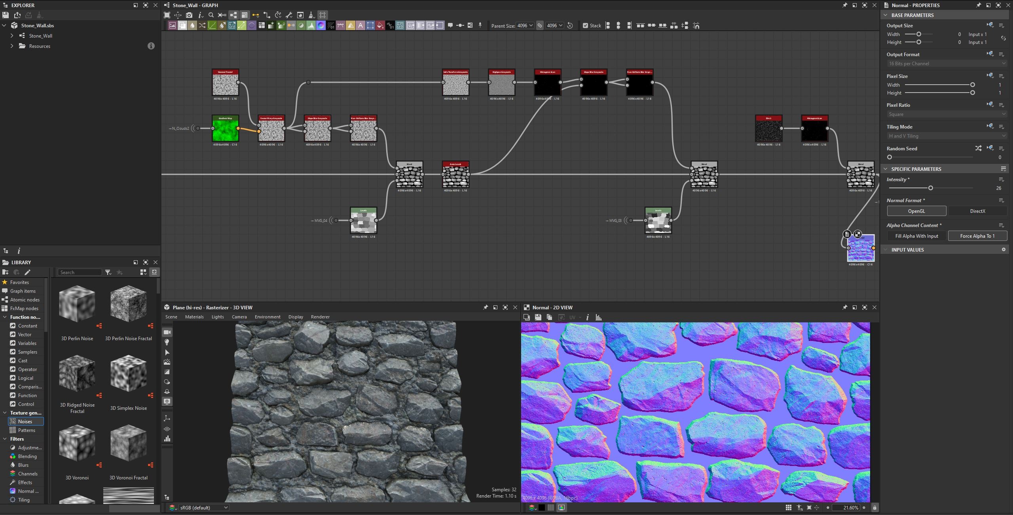Open the Renderer menu in 3D view
Viewport: 1013px width, 515px height.
coord(320,317)
